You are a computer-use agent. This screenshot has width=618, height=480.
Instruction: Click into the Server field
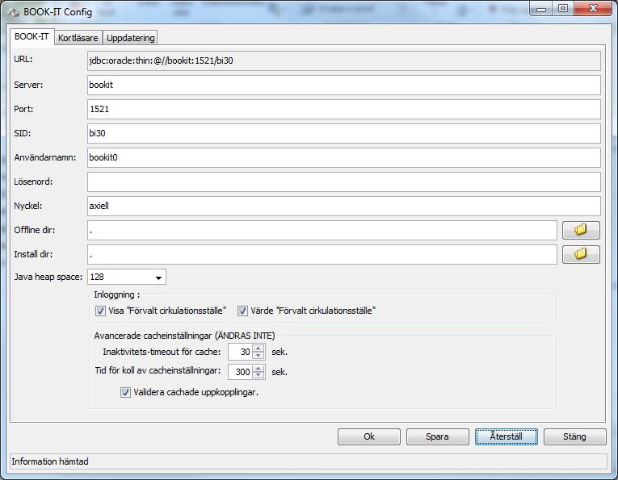[x=343, y=85]
